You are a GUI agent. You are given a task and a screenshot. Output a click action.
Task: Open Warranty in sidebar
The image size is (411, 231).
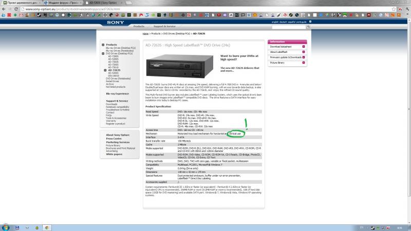click(x=111, y=121)
